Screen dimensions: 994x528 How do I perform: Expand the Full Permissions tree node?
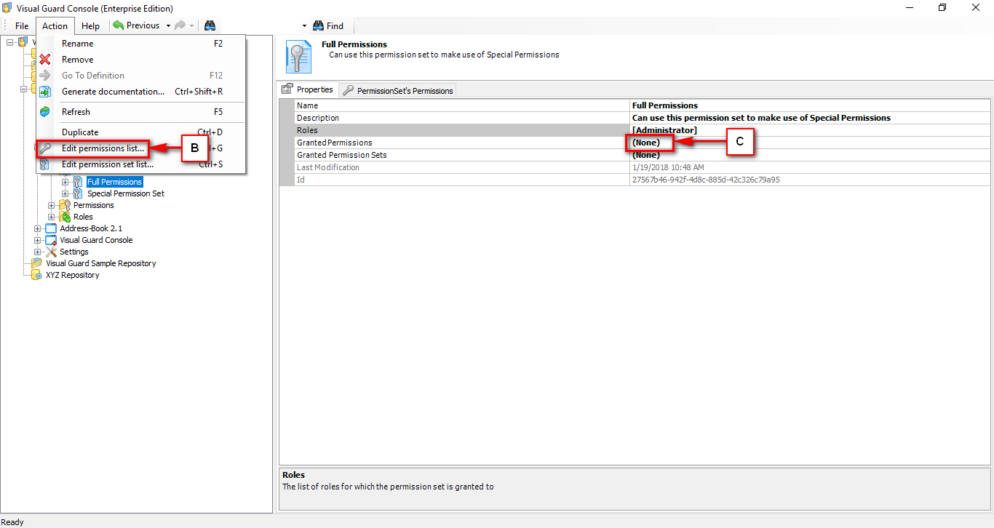pyautogui.click(x=65, y=181)
